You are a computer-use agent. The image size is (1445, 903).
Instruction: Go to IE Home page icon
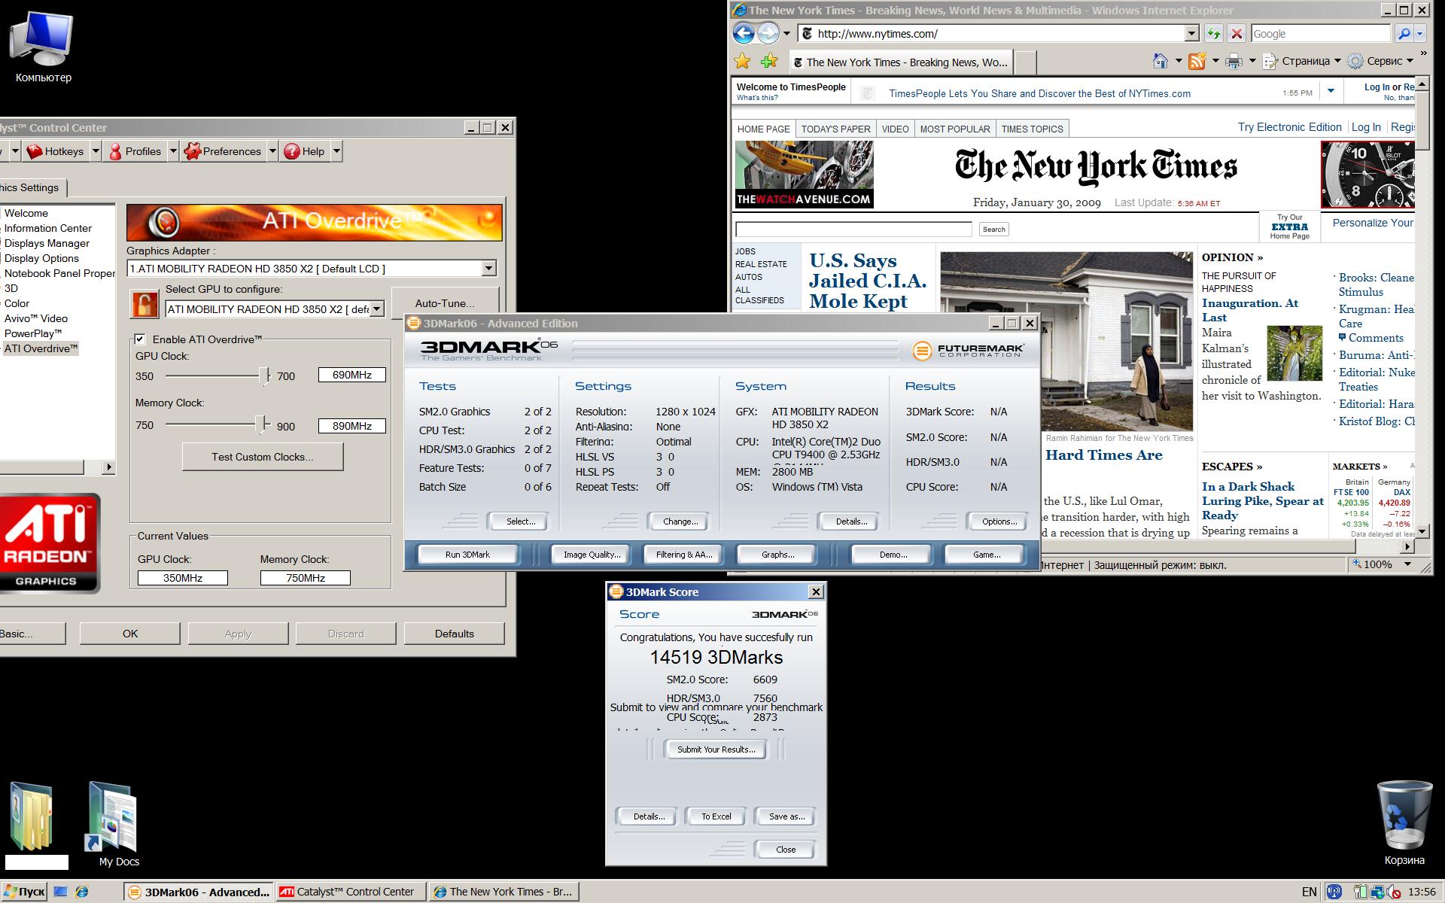[1161, 61]
